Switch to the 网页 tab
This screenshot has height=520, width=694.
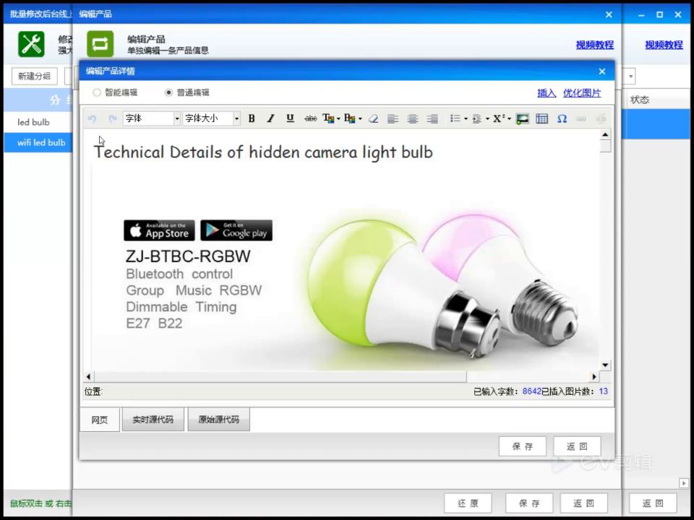pos(100,420)
